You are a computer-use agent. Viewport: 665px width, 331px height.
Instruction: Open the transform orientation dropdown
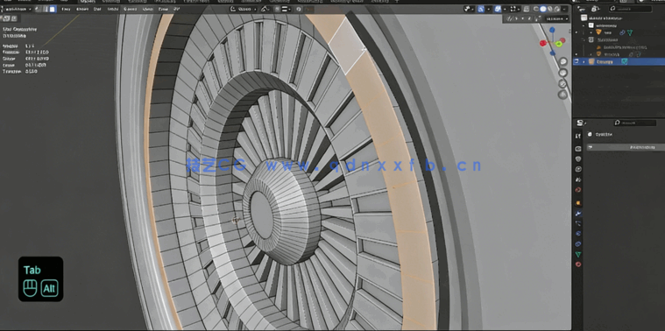click(x=244, y=9)
